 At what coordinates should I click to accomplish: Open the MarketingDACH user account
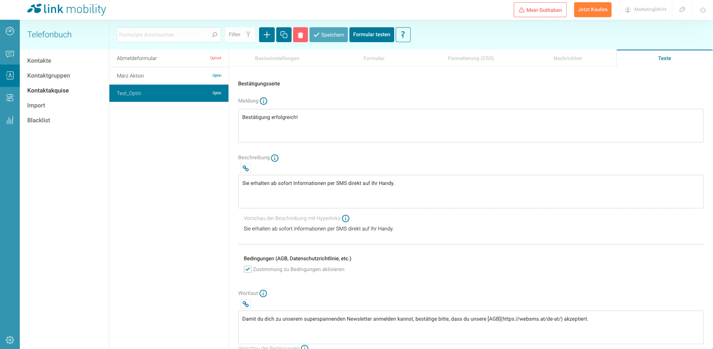[645, 10]
